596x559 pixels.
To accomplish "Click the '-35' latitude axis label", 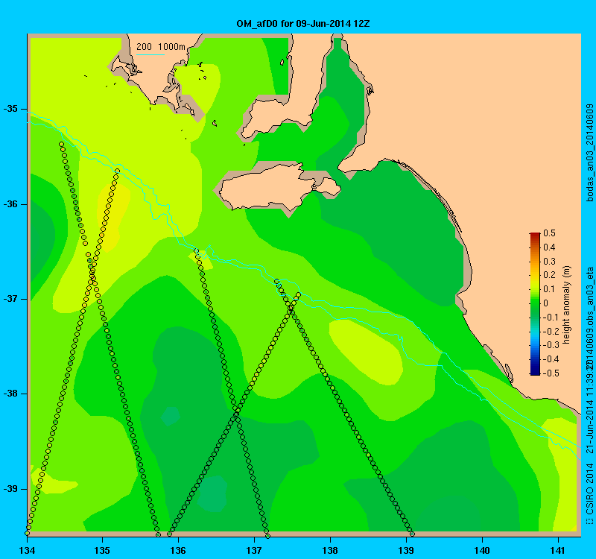I will point(10,109).
